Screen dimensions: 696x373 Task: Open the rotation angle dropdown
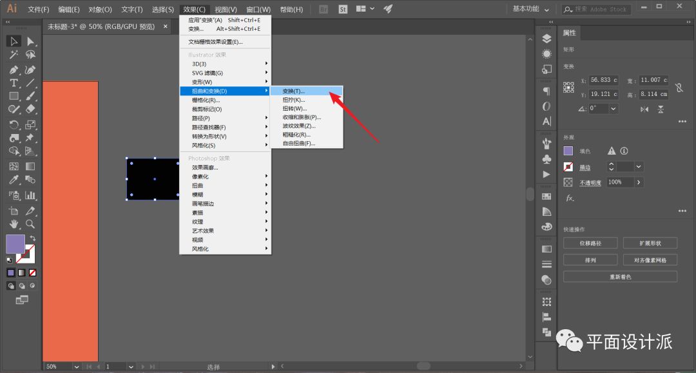[x=614, y=109]
